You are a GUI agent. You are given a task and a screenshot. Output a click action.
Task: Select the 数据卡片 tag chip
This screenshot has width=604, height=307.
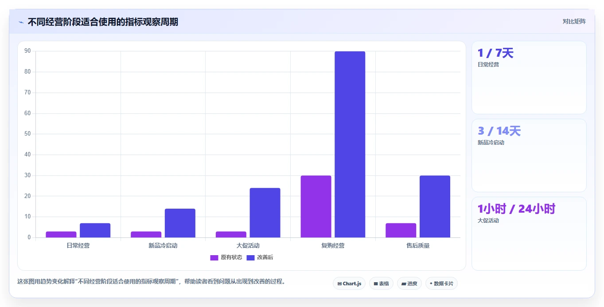coord(441,284)
